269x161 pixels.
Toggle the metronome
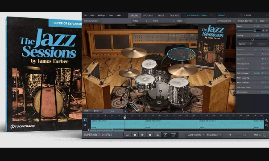(157, 135)
